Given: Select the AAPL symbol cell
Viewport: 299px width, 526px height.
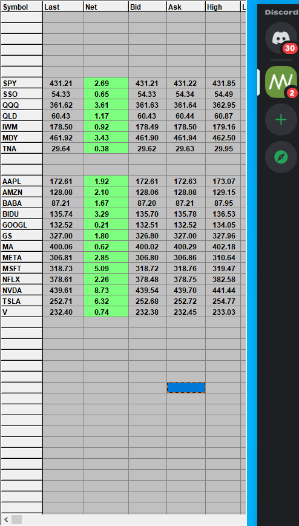Looking at the screenshot, I should point(22,182).
